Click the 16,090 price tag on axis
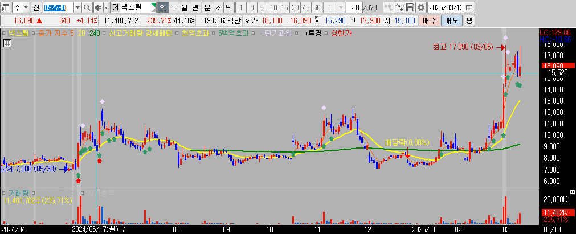The image size is (576, 234). [x=557, y=65]
